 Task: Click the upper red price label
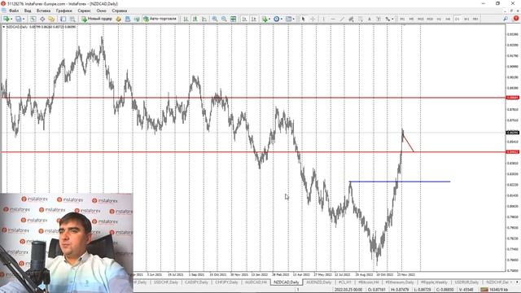point(512,98)
